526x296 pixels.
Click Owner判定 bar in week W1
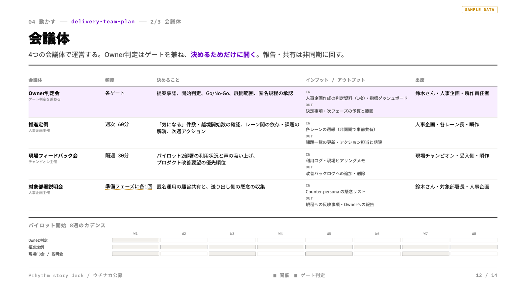click(x=135, y=240)
